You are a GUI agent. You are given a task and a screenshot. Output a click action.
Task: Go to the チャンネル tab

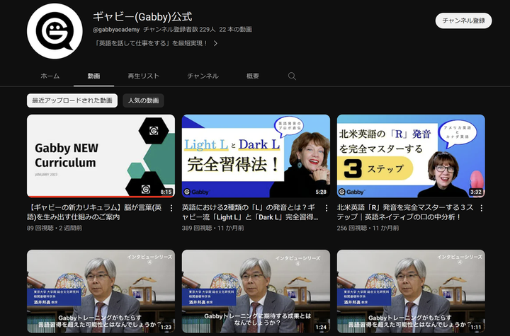pos(203,76)
